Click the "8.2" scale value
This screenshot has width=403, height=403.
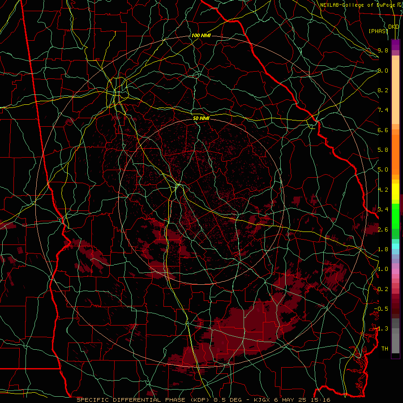(x=383, y=90)
